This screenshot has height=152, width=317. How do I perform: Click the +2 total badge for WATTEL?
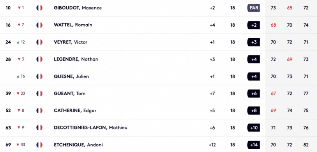(254, 25)
